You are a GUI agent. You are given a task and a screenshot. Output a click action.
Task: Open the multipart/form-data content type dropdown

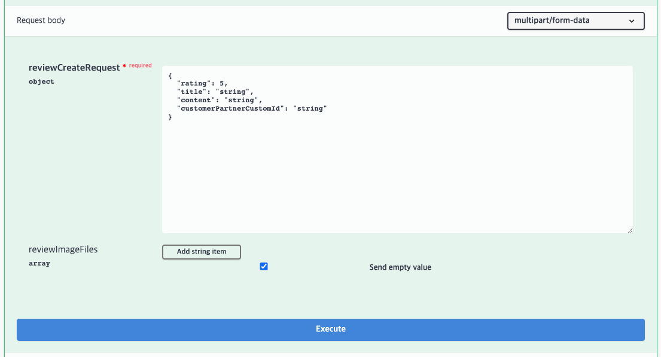point(575,21)
